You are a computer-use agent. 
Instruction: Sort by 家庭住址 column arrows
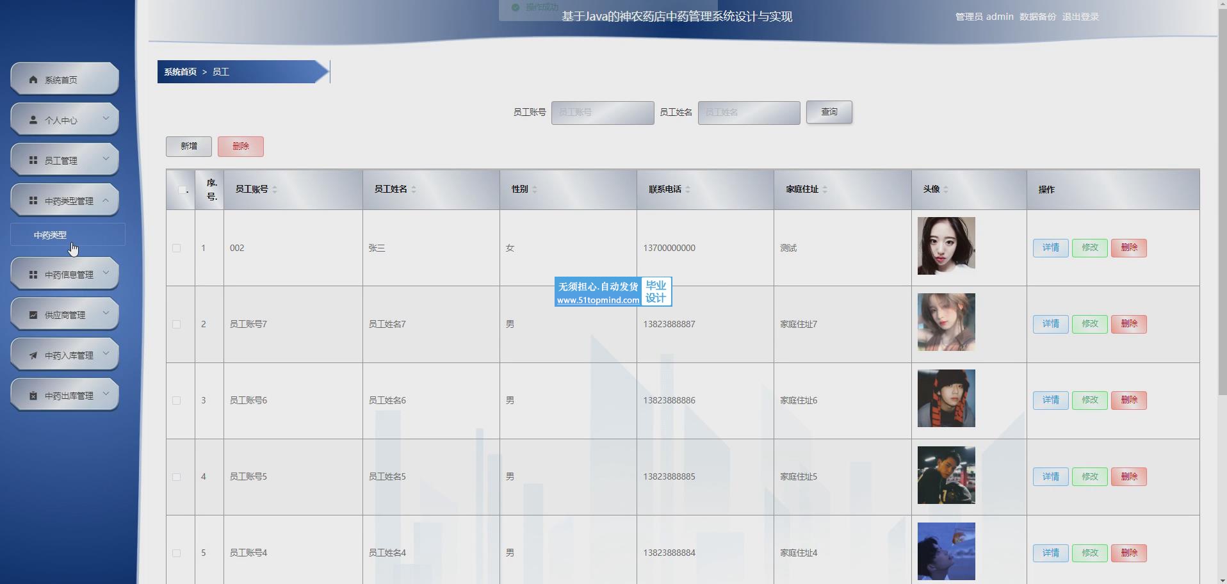[x=825, y=190]
